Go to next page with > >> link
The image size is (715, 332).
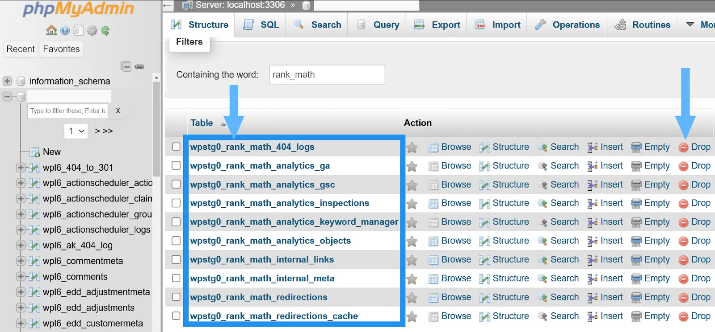point(104,131)
